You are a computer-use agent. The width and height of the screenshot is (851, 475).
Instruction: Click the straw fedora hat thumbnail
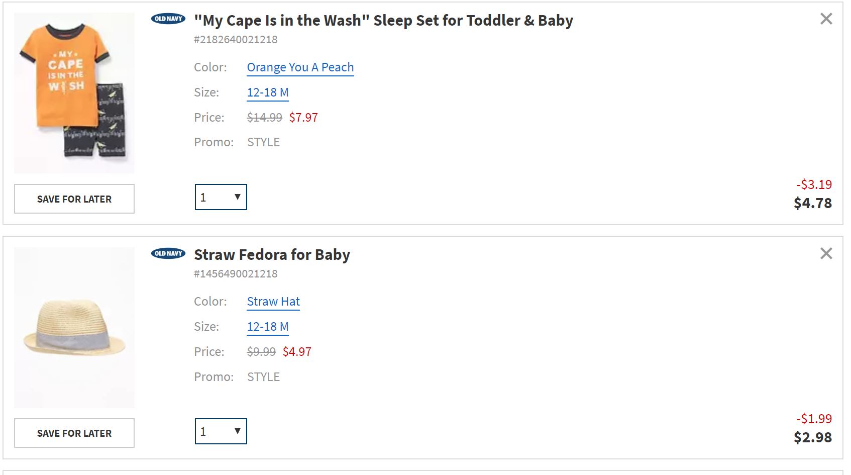[74, 328]
